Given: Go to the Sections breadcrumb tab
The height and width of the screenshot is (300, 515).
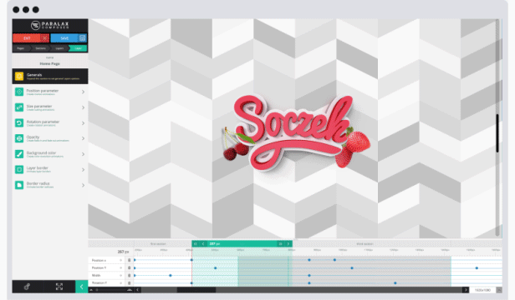Looking at the screenshot, I should [40, 48].
